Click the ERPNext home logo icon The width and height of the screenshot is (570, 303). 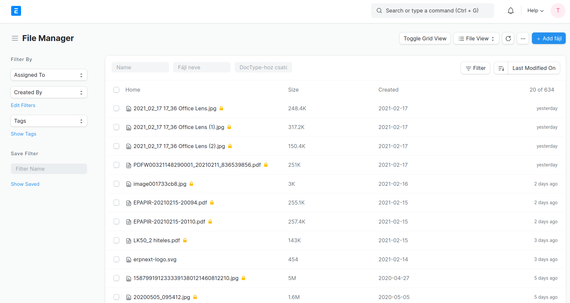coord(16,11)
